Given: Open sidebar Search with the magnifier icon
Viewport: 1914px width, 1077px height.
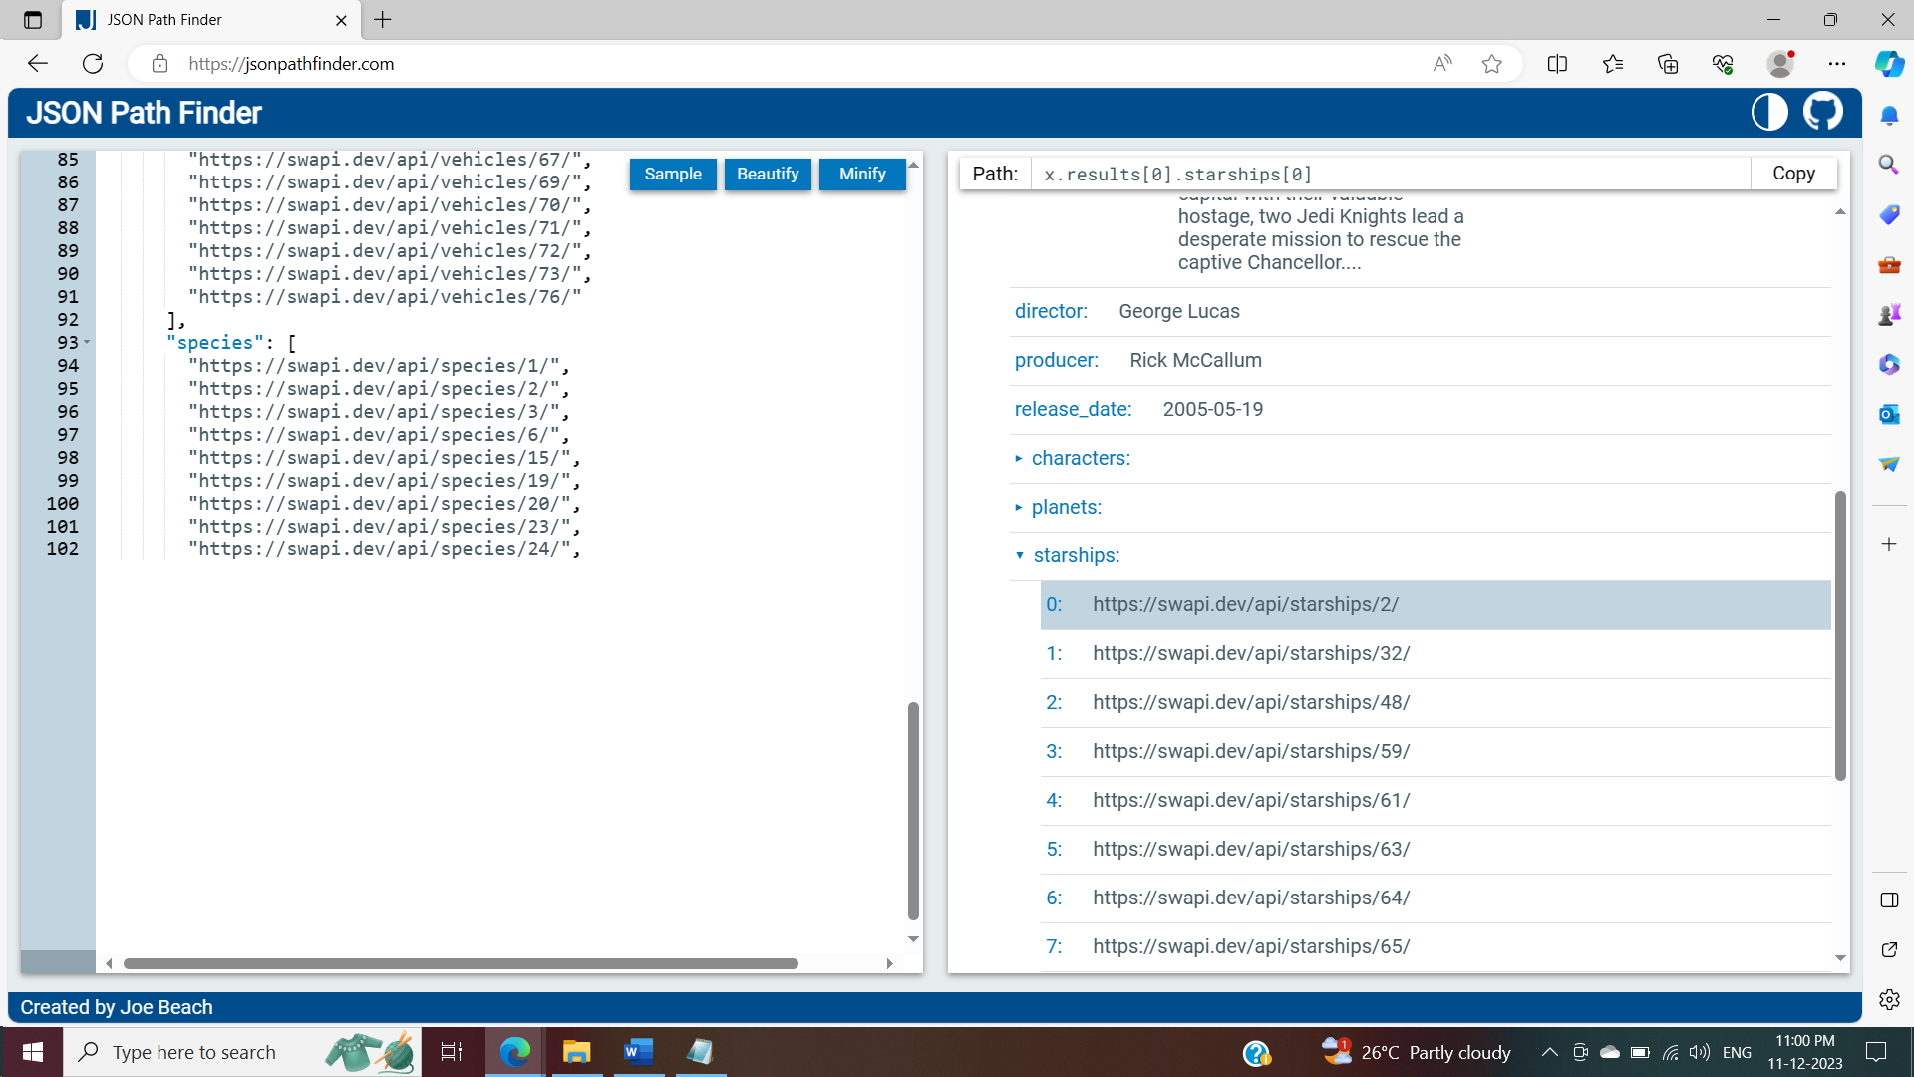Looking at the screenshot, I should coord(1888,164).
